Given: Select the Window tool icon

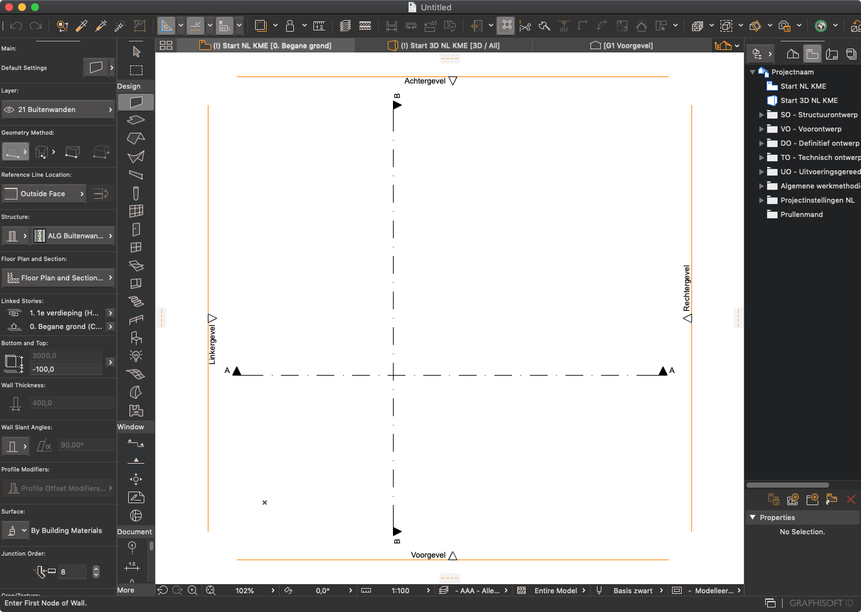Looking at the screenshot, I should click(x=136, y=247).
